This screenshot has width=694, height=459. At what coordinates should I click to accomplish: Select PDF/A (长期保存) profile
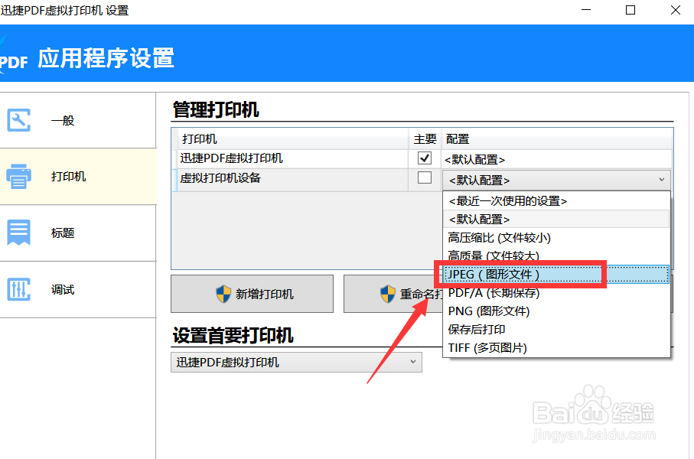click(556, 292)
